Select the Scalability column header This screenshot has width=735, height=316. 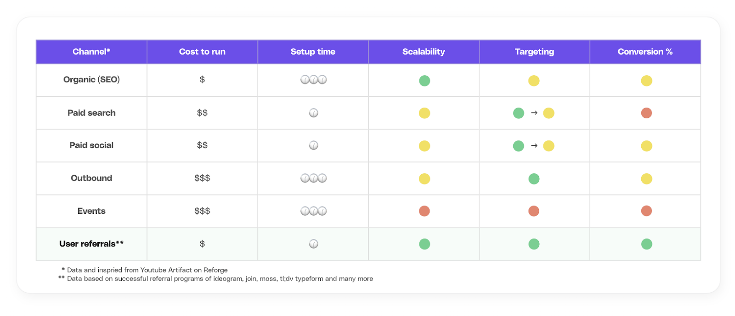424,52
